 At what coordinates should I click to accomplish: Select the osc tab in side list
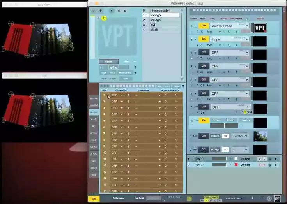[94, 140]
